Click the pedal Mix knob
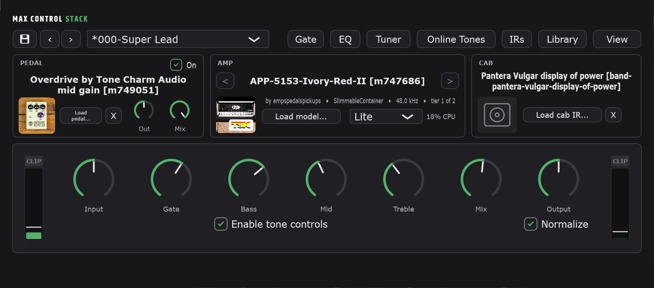 180,110
